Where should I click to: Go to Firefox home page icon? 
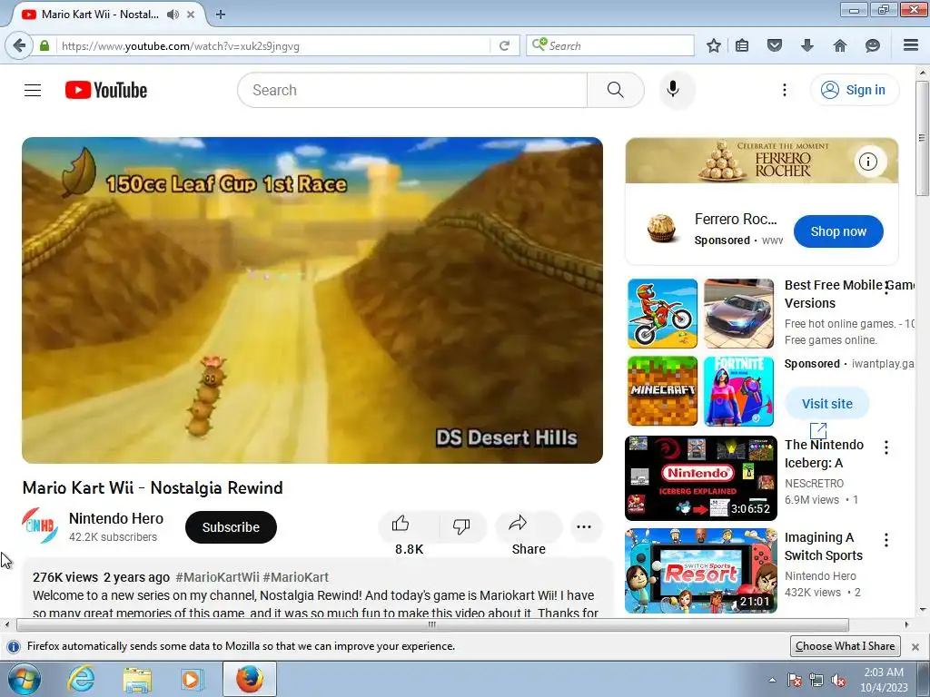(840, 45)
